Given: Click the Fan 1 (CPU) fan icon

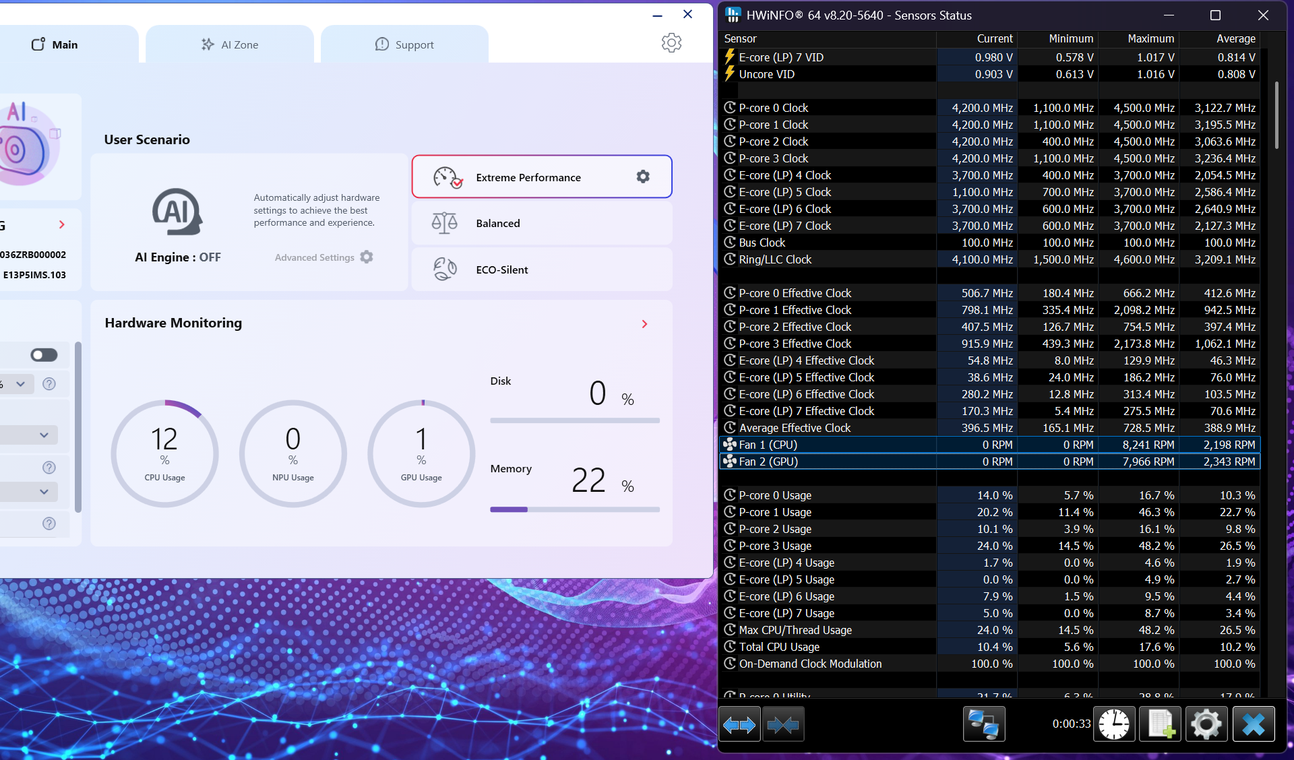Looking at the screenshot, I should coord(730,445).
